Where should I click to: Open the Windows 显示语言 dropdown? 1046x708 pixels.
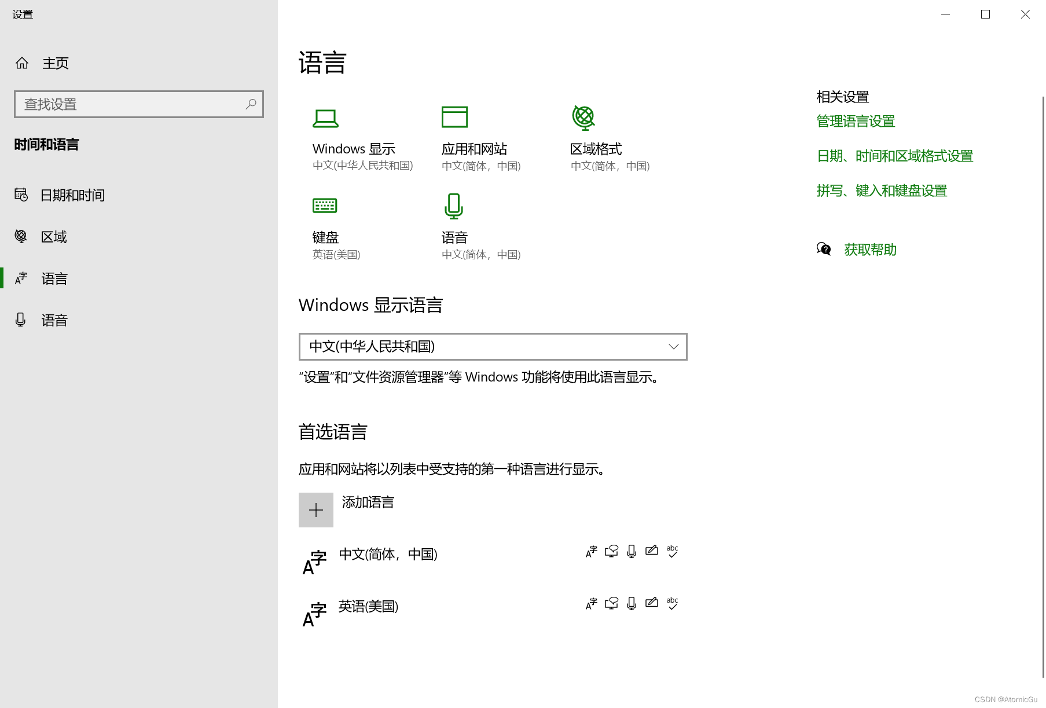(493, 347)
